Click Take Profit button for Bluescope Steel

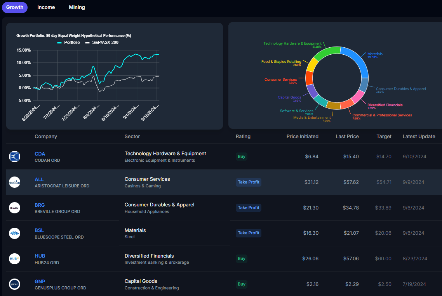pos(249,233)
